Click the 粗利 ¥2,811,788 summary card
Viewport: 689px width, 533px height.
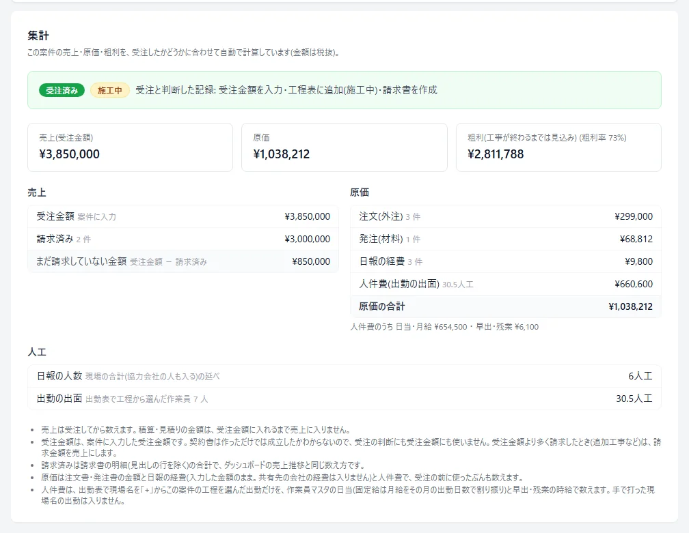pos(558,147)
